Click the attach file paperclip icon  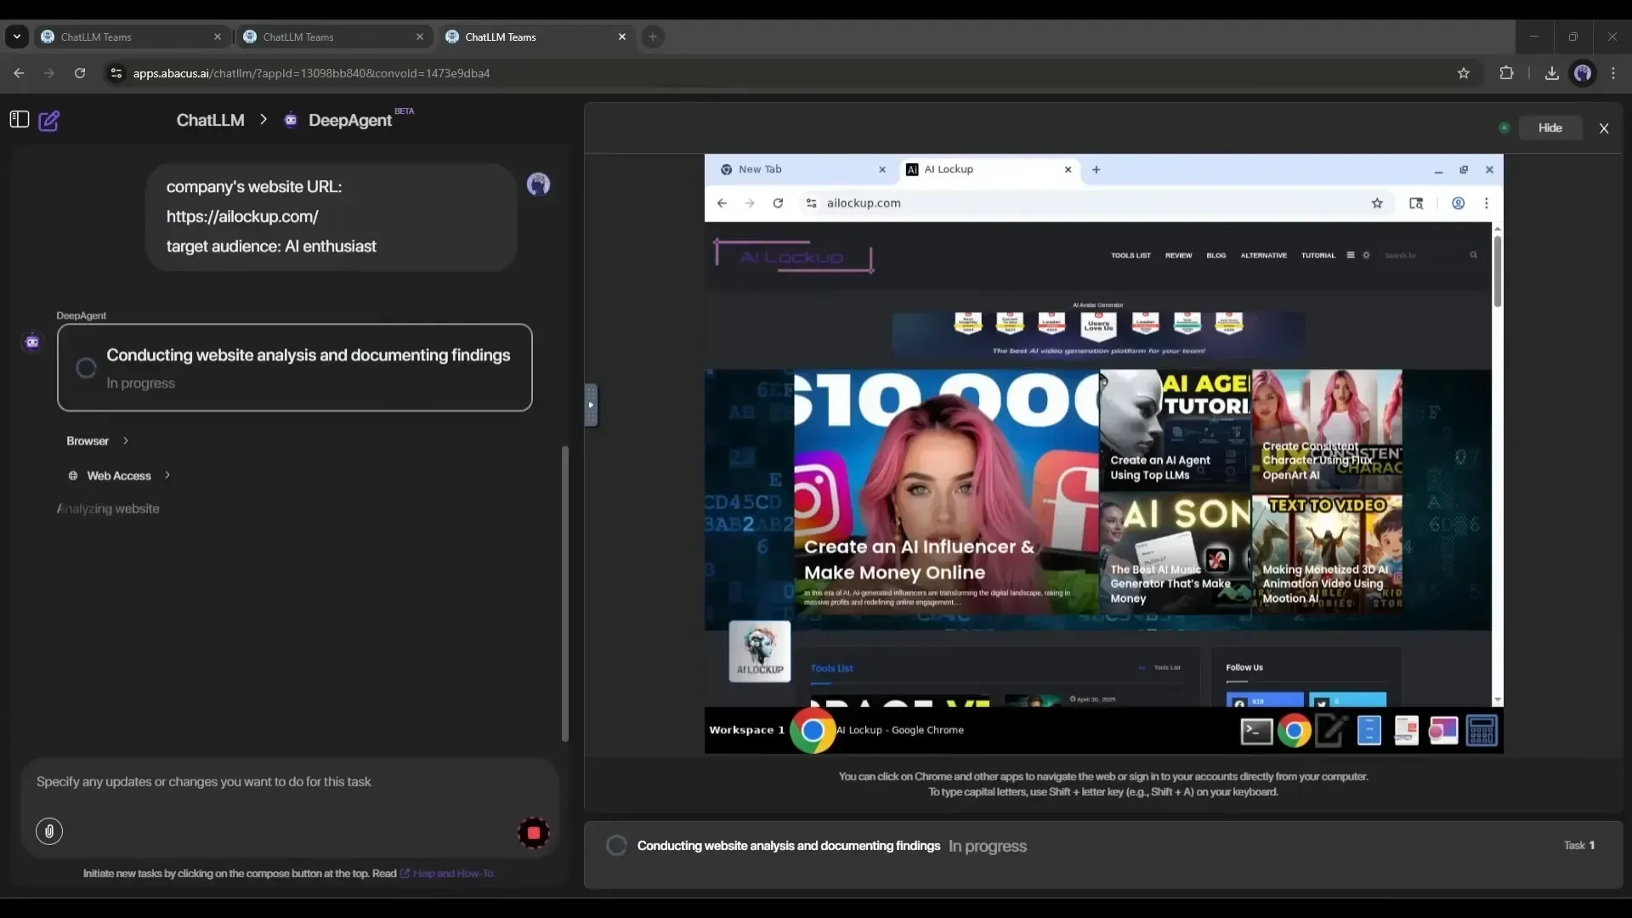(x=49, y=831)
